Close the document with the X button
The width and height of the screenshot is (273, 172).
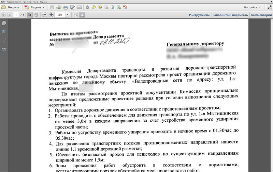pos(271,2)
